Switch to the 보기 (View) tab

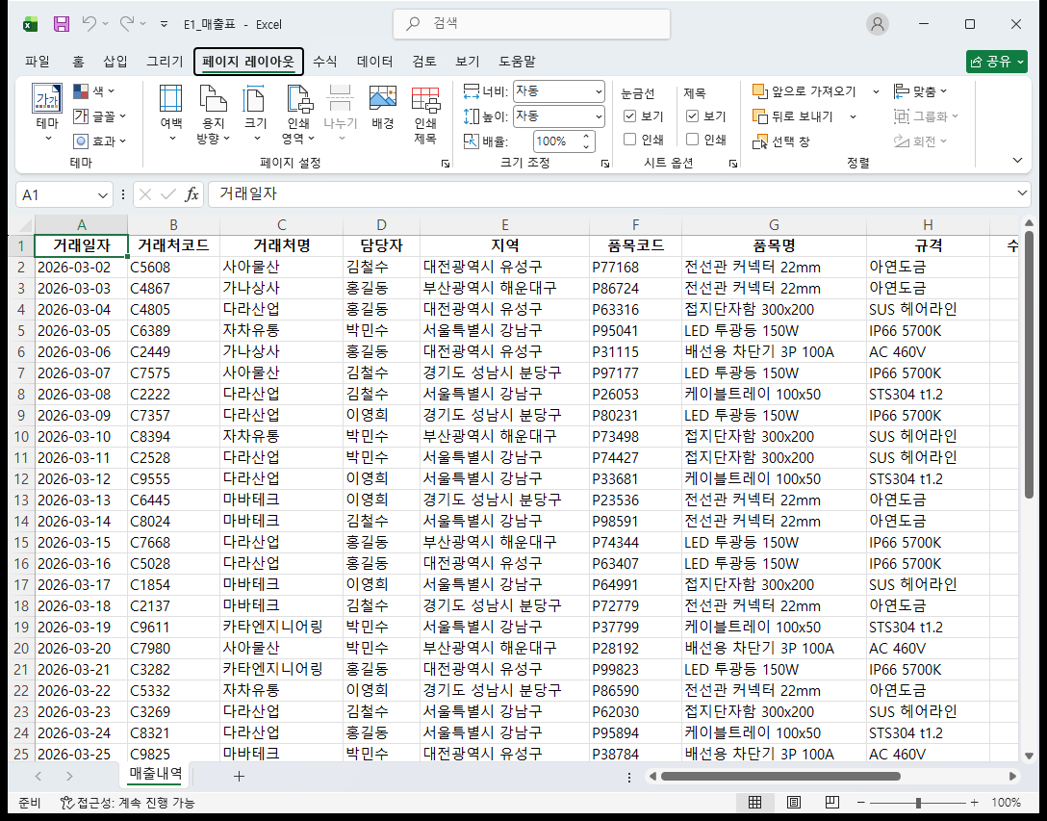click(x=468, y=62)
